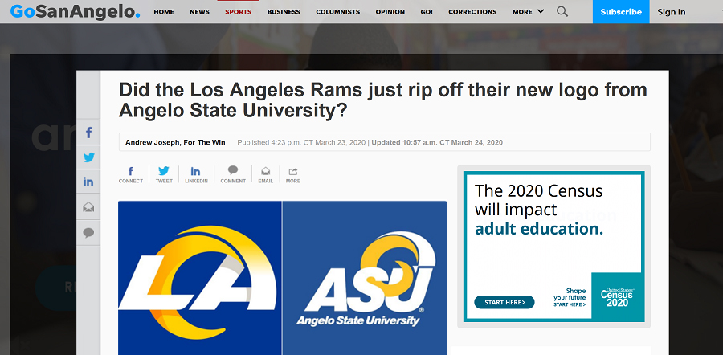The width and height of the screenshot is (723, 355).
Task: Open the Home nav item
Action: click(x=164, y=12)
